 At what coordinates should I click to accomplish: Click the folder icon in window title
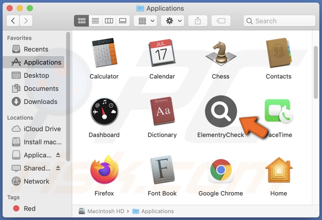[141, 9]
